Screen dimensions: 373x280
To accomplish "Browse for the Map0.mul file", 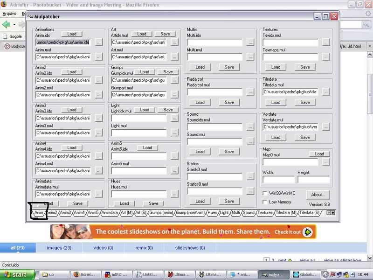I will pyautogui.click(x=325, y=162).
